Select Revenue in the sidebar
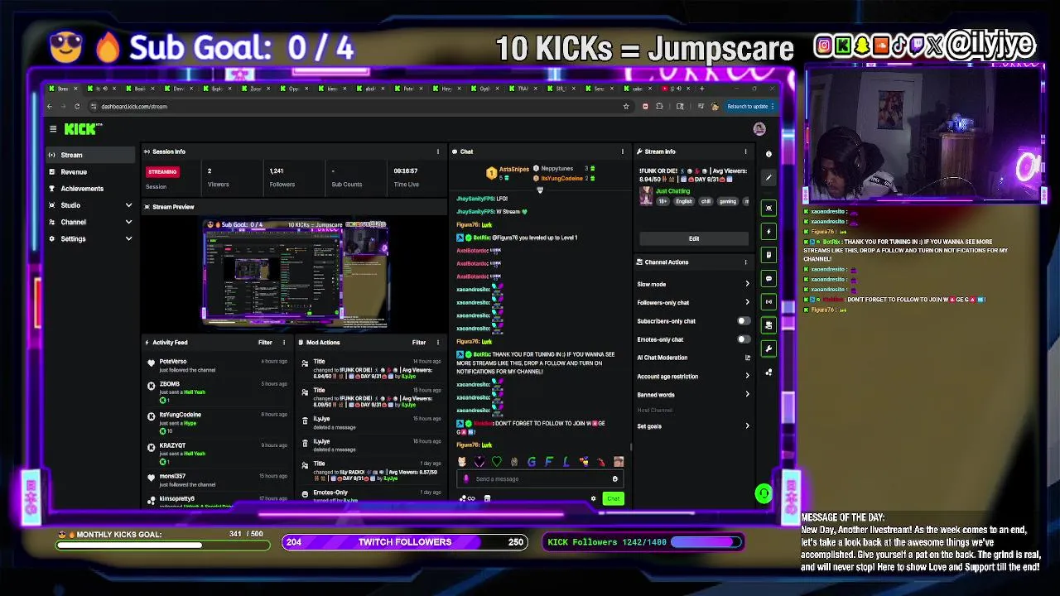1060x596 pixels. click(91, 172)
